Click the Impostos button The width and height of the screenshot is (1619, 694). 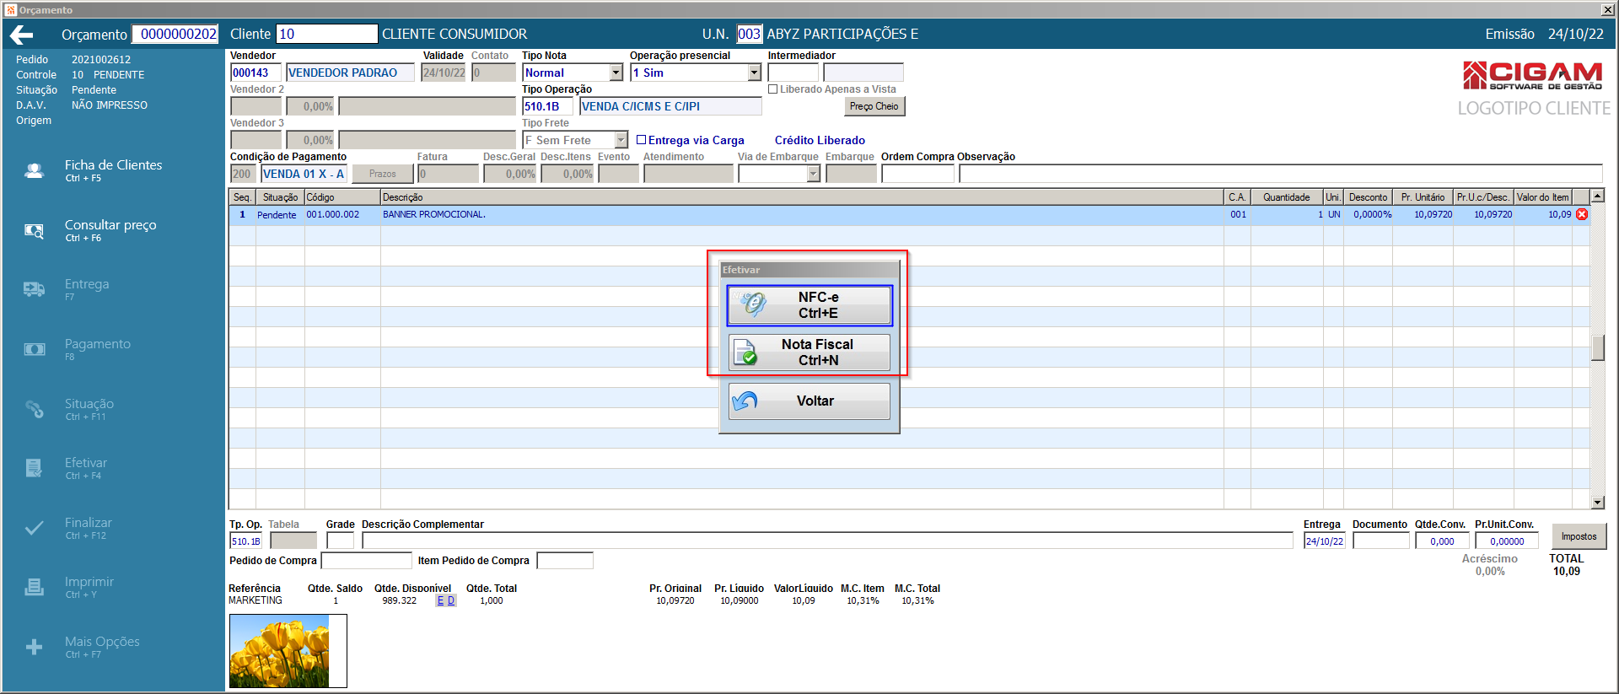coord(1578,536)
